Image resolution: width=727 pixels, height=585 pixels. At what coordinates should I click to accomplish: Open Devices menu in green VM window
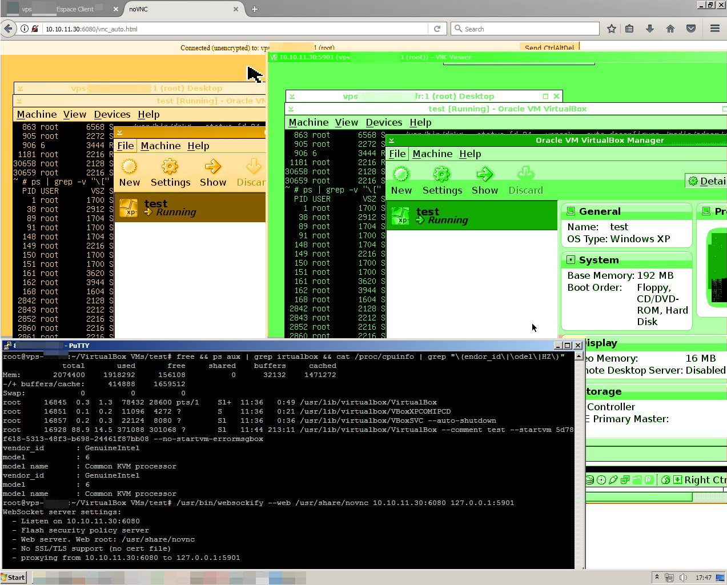click(x=384, y=122)
